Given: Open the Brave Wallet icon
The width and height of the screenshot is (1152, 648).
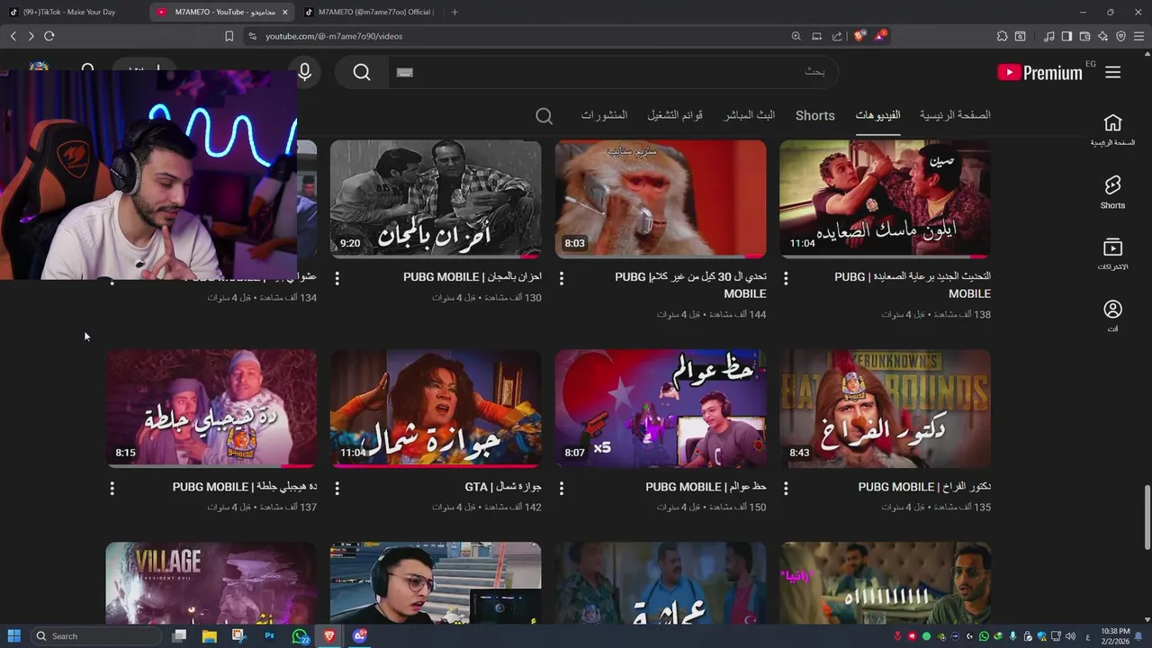Looking at the screenshot, I should click(x=1084, y=36).
